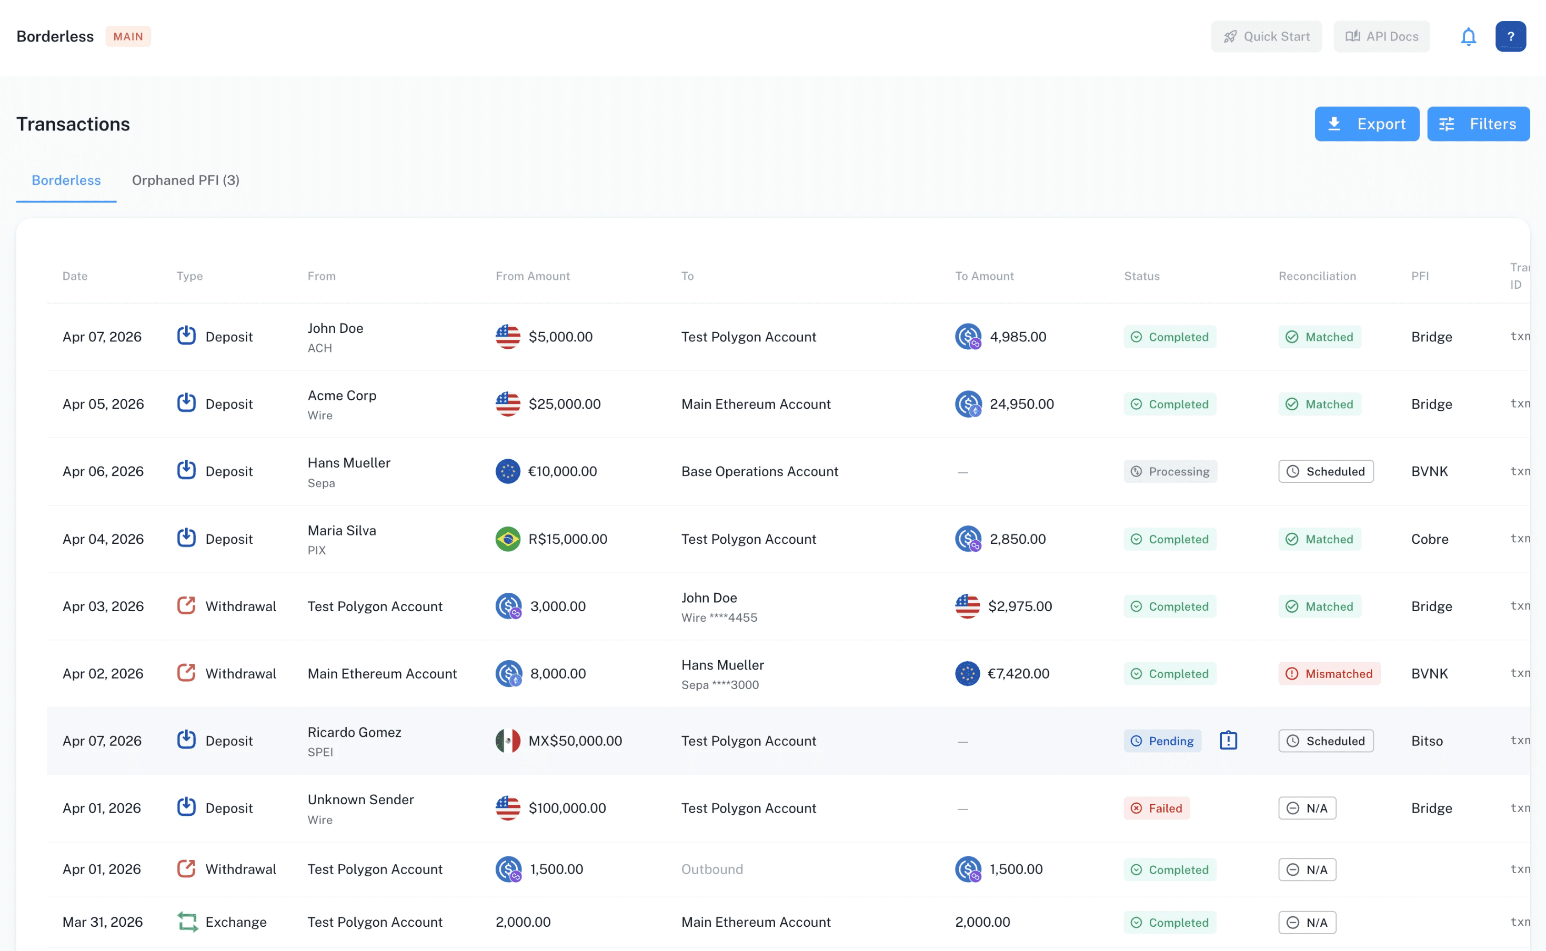The width and height of the screenshot is (1546, 951).
Task: Click the Date column header
Action: (x=75, y=276)
